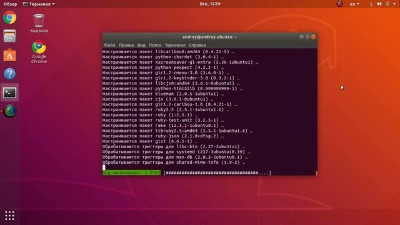Close the terminal window
The image size is (400, 225).
[x=313, y=37]
